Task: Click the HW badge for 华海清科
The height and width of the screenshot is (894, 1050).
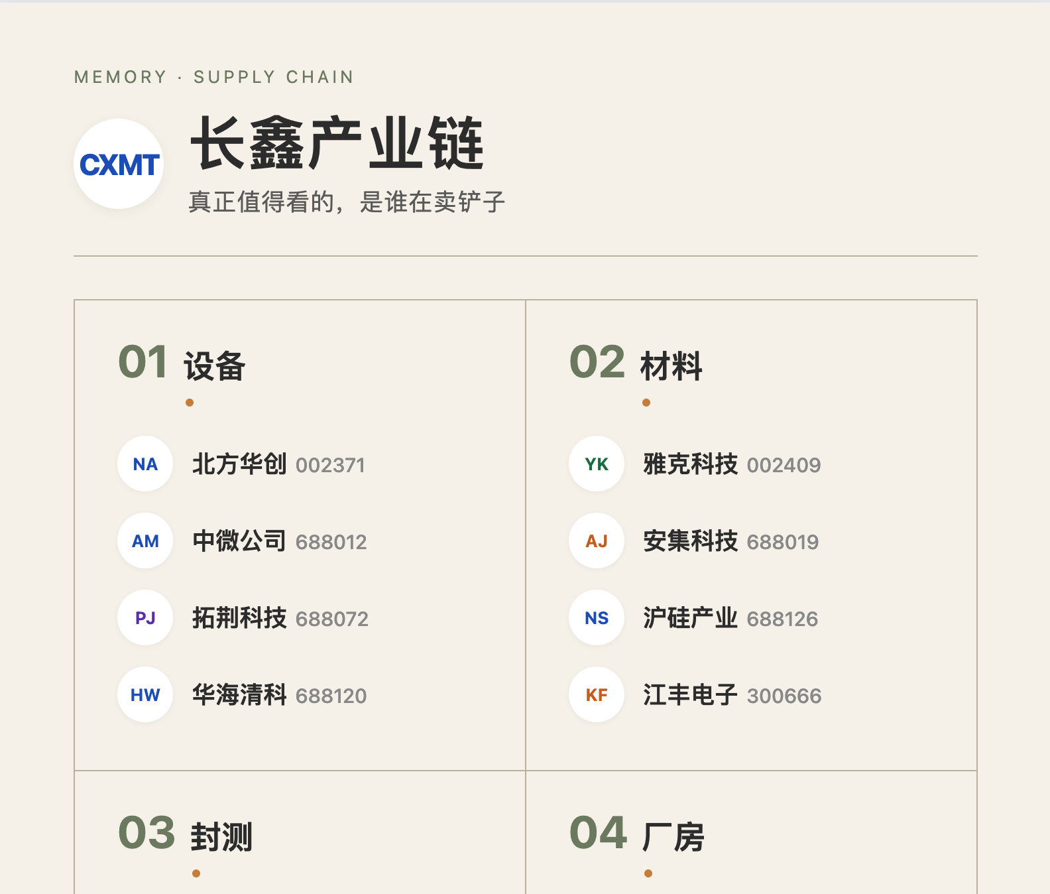Action: tap(145, 694)
